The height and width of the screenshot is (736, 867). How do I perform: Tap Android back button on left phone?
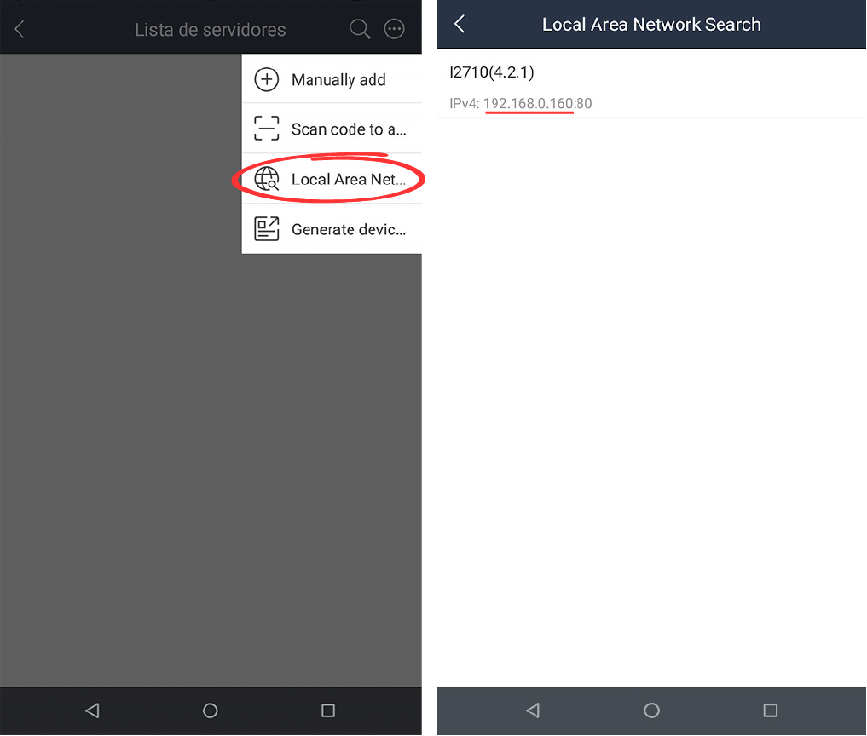point(92,710)
